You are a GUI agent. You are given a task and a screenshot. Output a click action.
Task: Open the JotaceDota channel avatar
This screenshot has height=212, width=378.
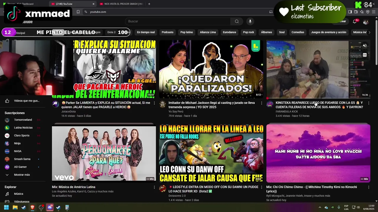pos(56,104)
